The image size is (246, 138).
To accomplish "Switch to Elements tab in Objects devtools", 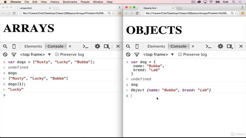I will pyautogui.click(x=156, y=46).
